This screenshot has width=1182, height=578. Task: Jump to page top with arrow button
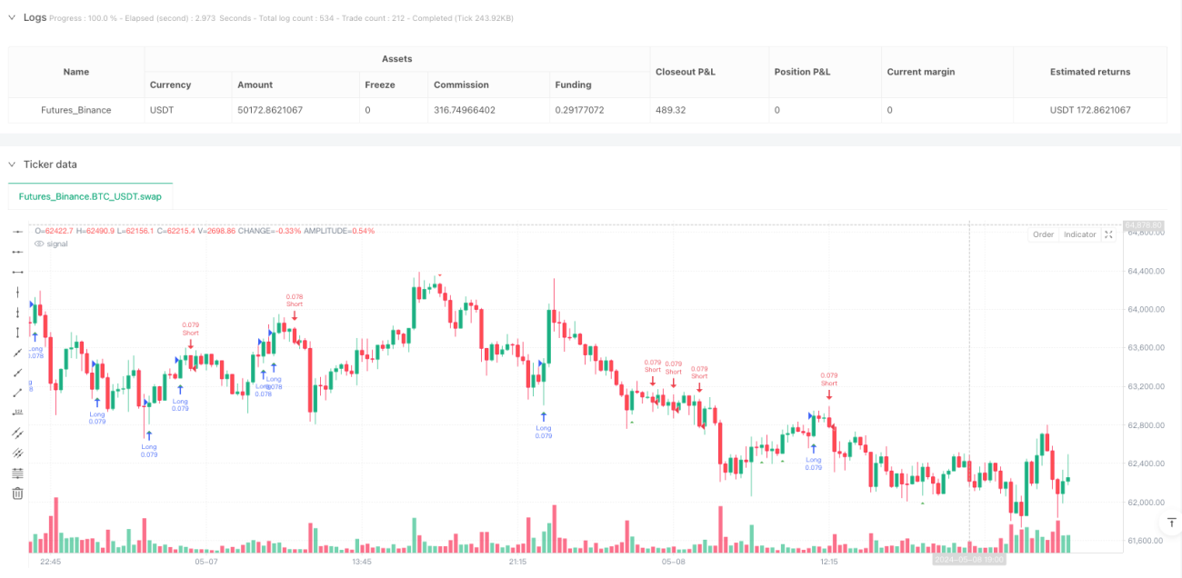[1169, 523]
